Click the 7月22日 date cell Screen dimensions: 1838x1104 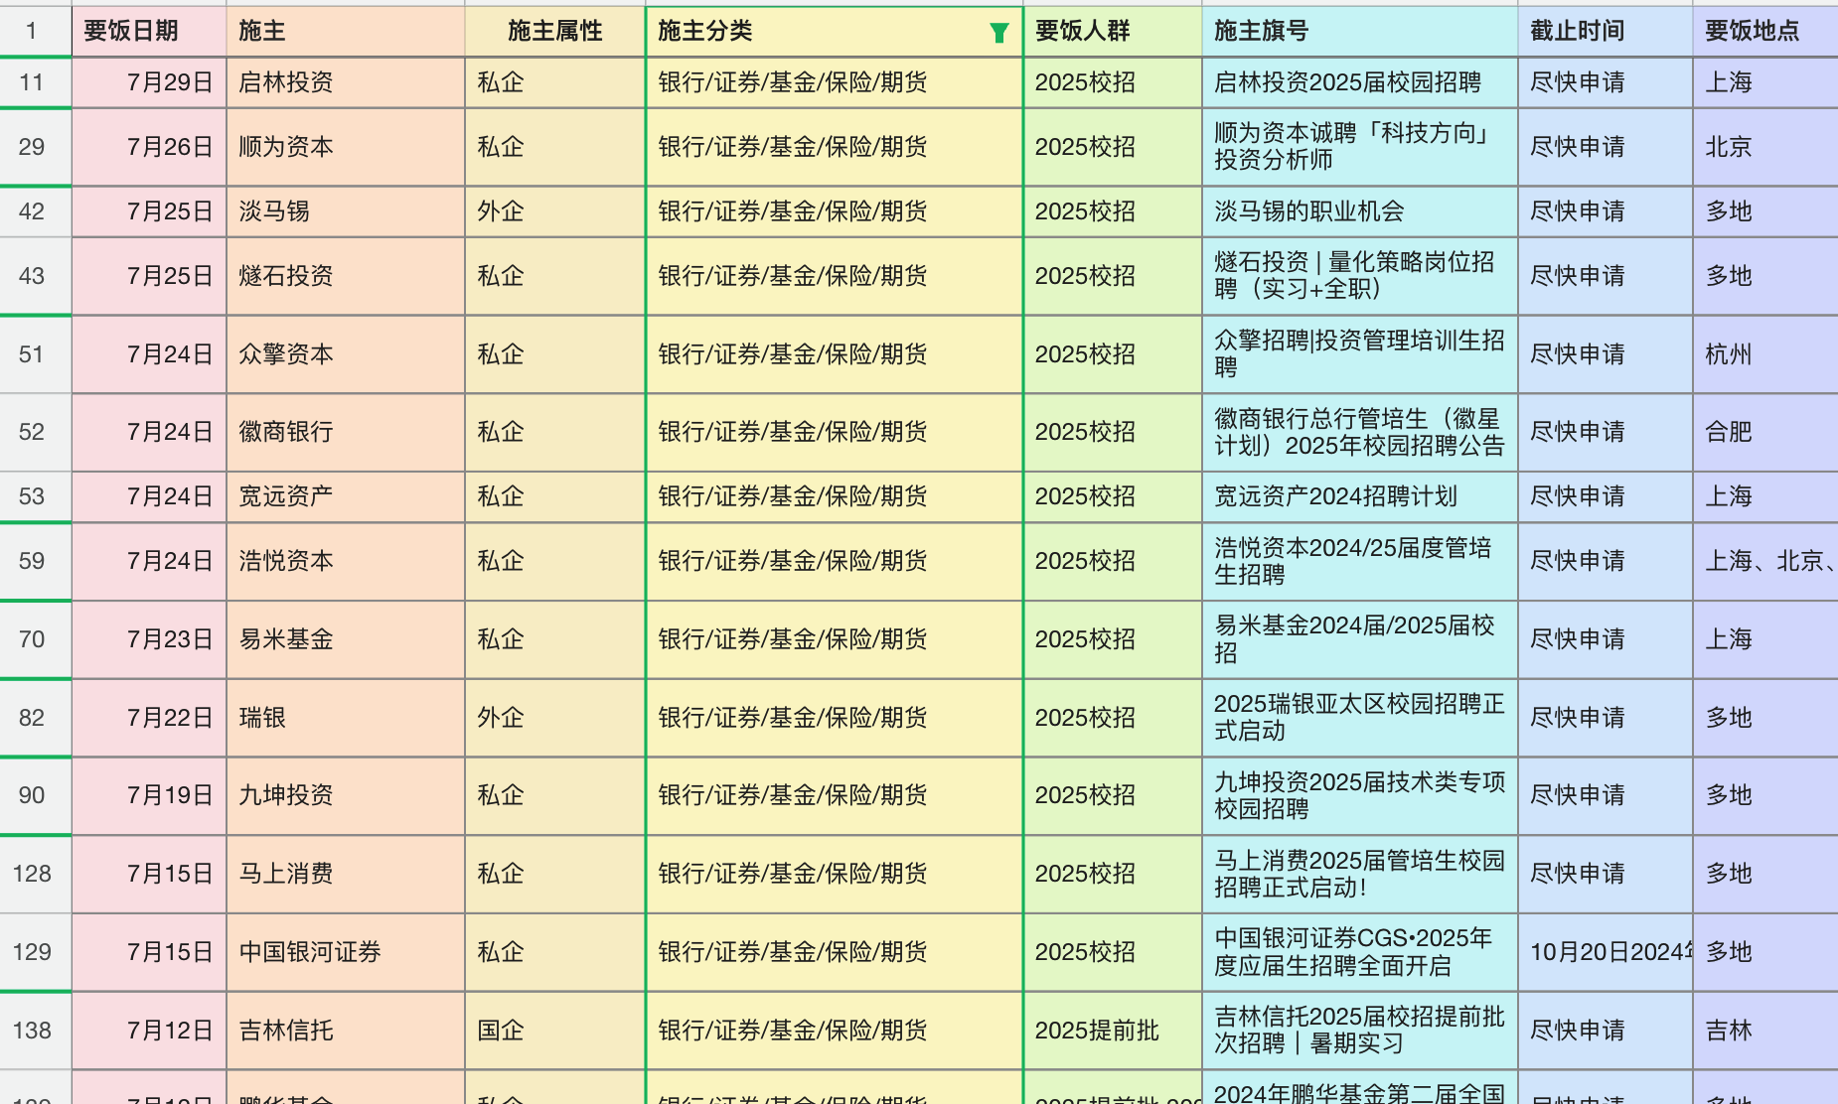point(149,718)
